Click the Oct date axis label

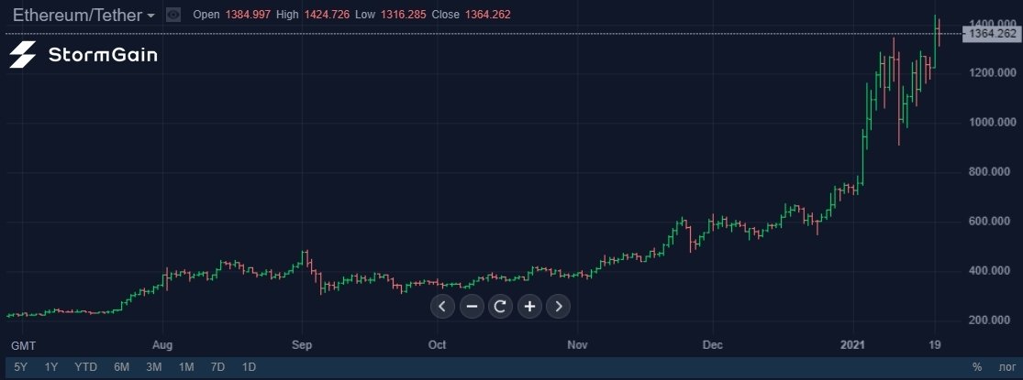pyautogui.click(x=437, y=345)
